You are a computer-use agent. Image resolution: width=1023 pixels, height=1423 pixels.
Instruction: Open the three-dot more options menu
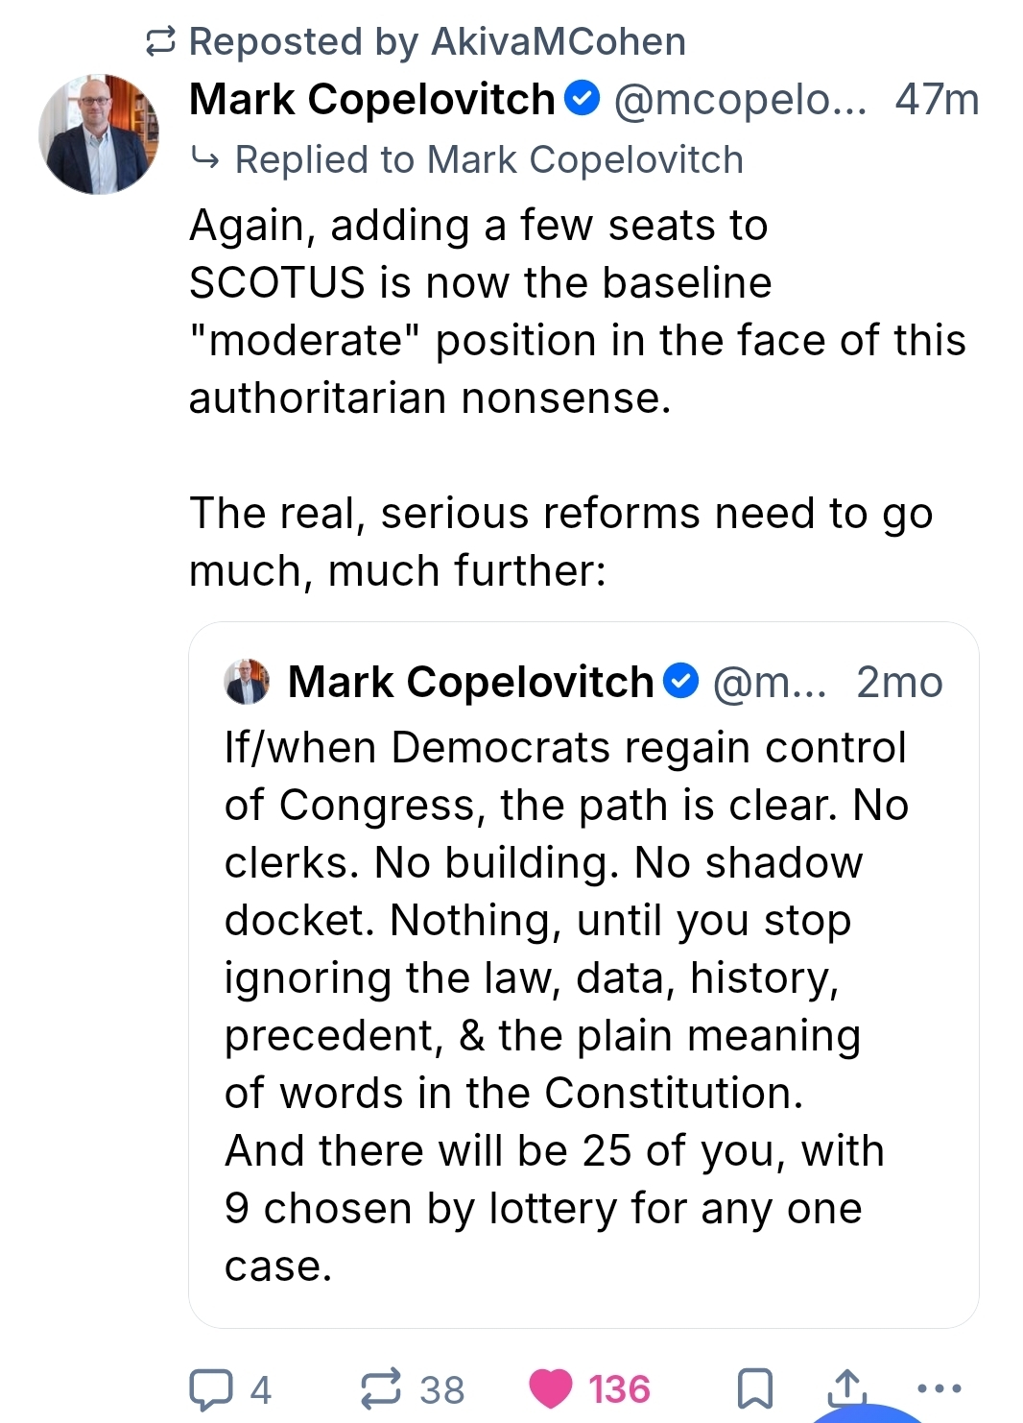[x=939, y=1387]
